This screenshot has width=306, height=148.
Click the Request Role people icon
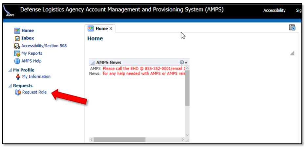[18, 92]
